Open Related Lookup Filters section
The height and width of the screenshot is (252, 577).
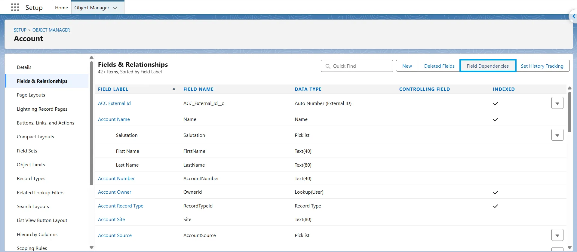click(41, 192)
